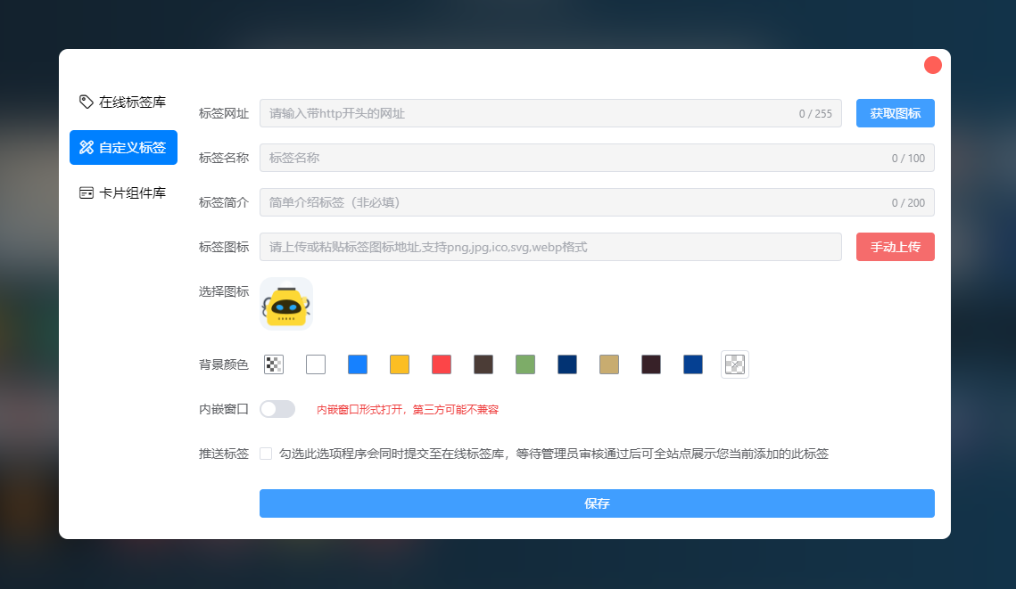The height and width of the screenshot is (589, 1016).
Task: Click the red 手动上传 button
Action: pos(895,247)
